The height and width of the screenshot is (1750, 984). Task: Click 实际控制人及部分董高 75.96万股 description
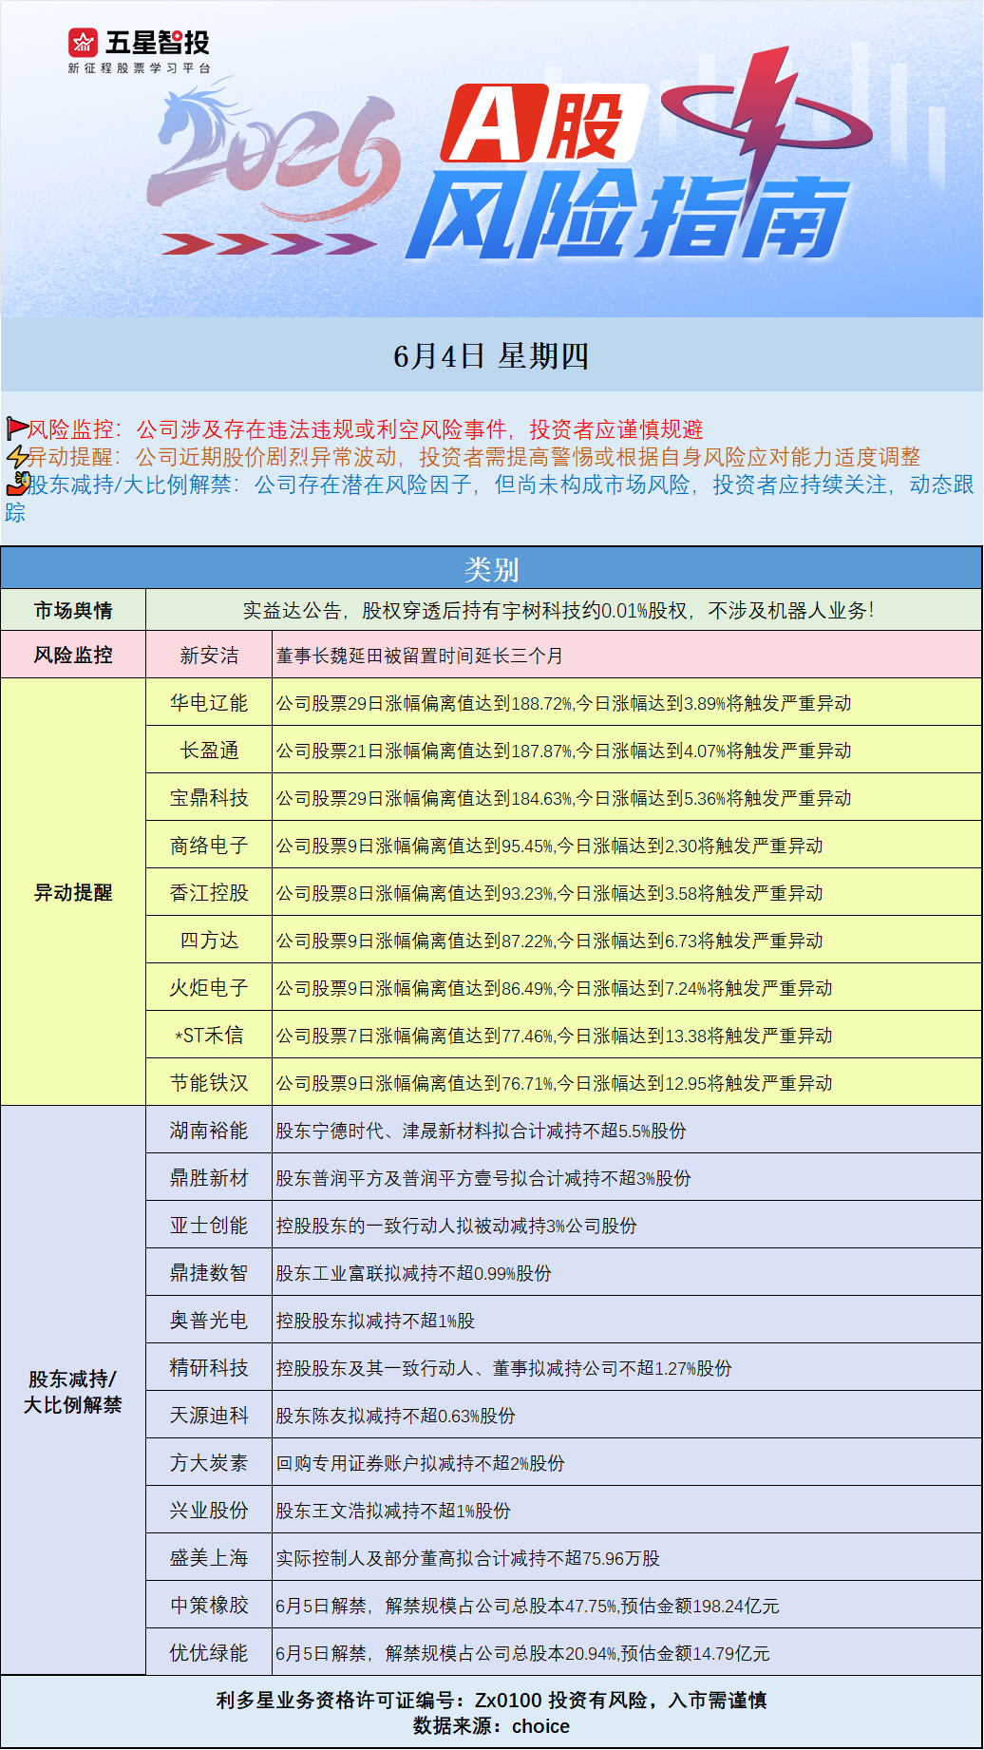click(467, 1558)
